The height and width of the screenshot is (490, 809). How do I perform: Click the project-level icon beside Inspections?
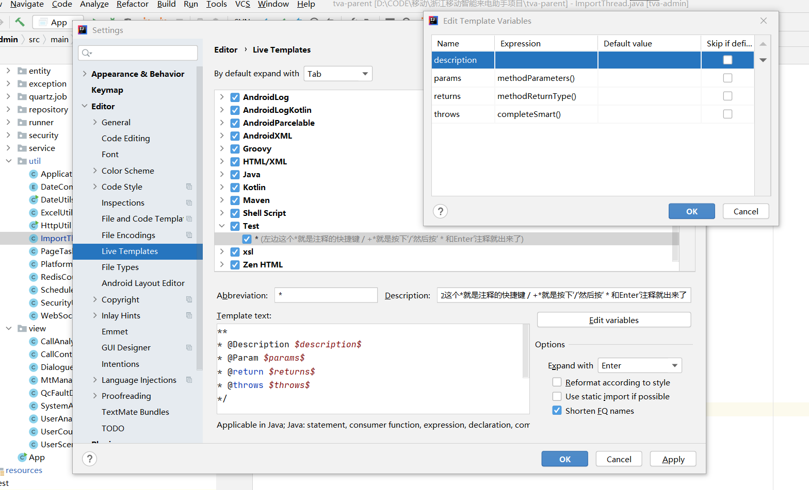pyautogui.click(x=189, y=202)
